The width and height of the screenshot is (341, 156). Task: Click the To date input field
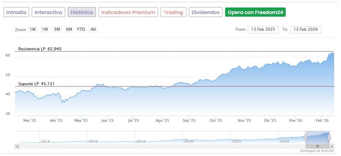coord(306,29)
